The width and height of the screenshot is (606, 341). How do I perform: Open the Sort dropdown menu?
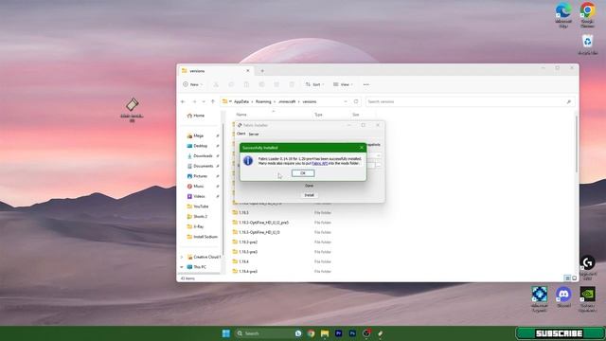314,84
